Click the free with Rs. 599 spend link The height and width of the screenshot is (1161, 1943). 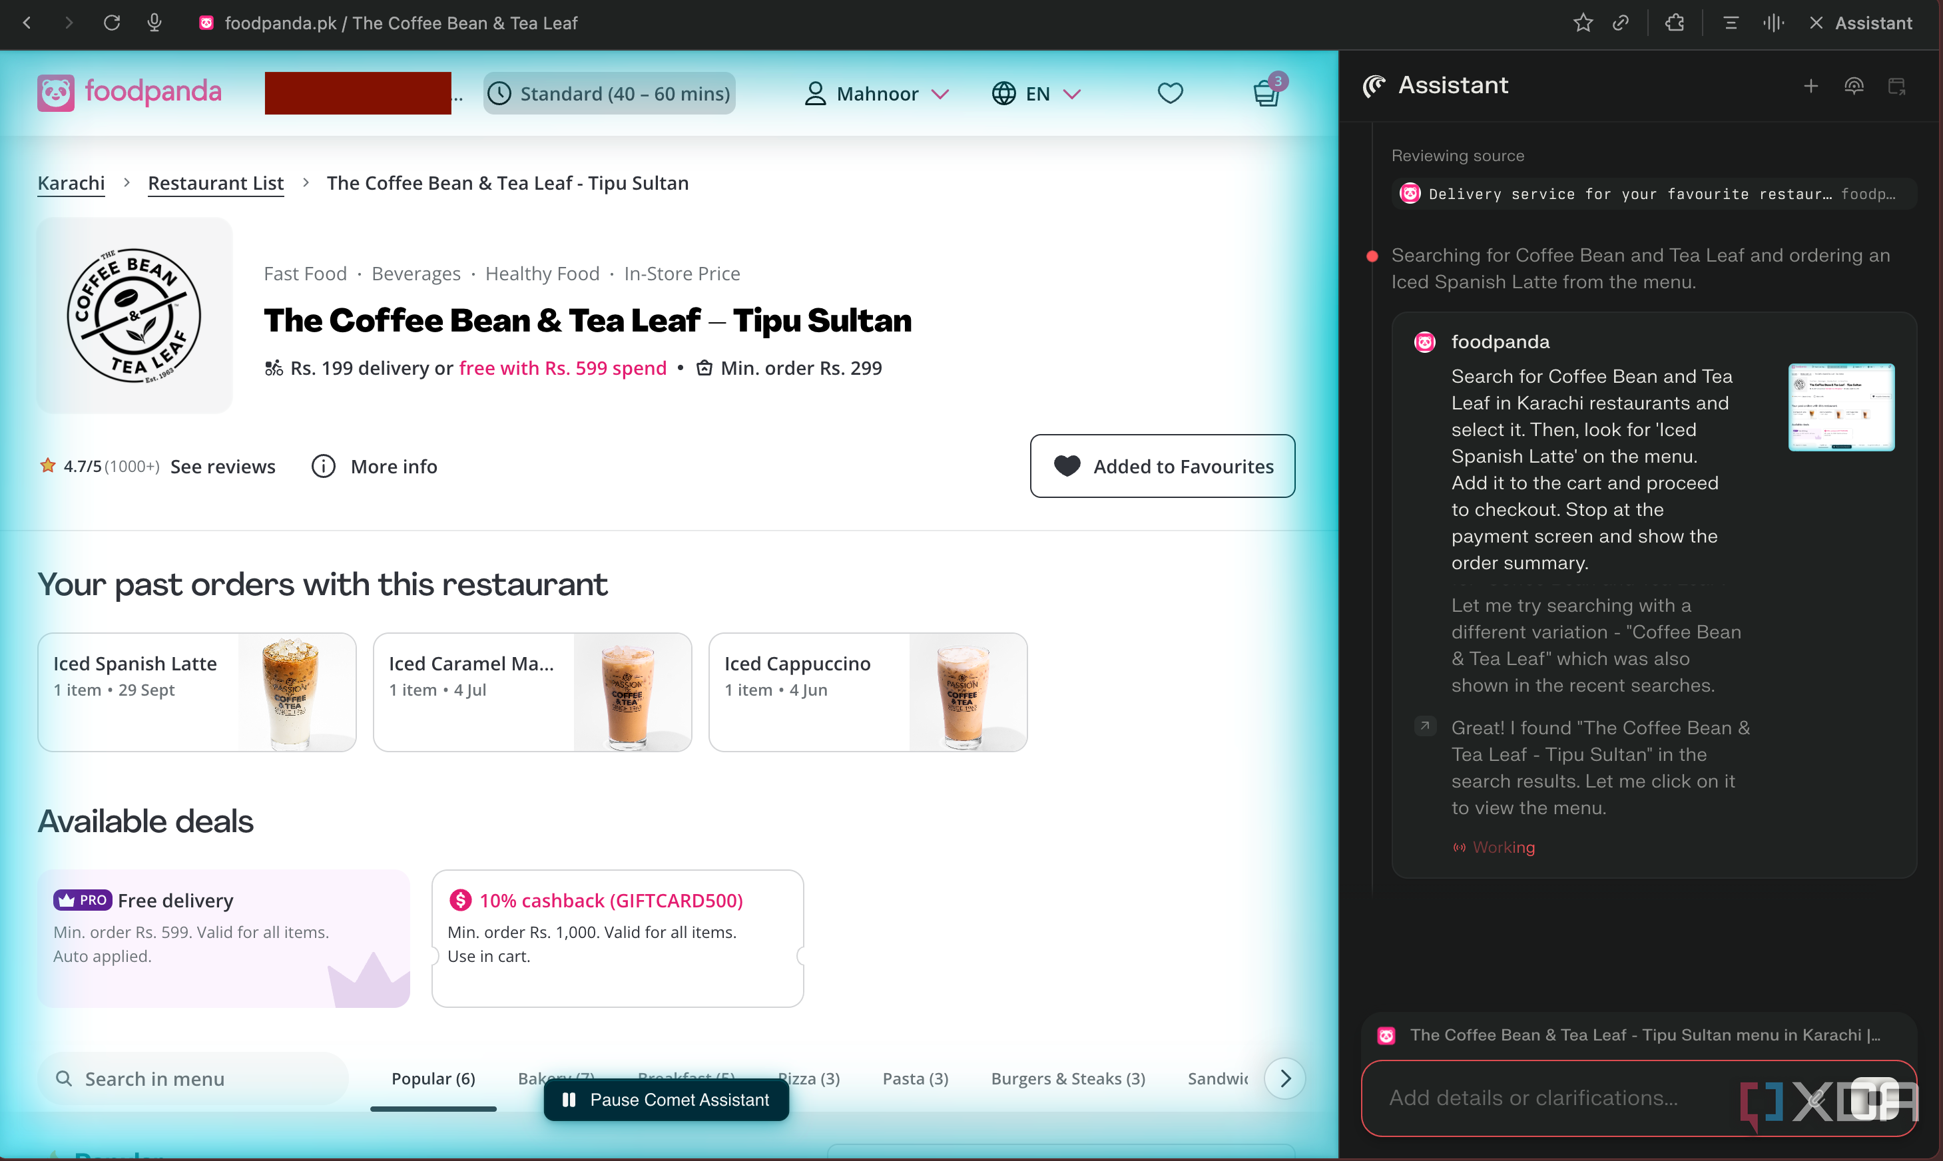click(563, 369)
